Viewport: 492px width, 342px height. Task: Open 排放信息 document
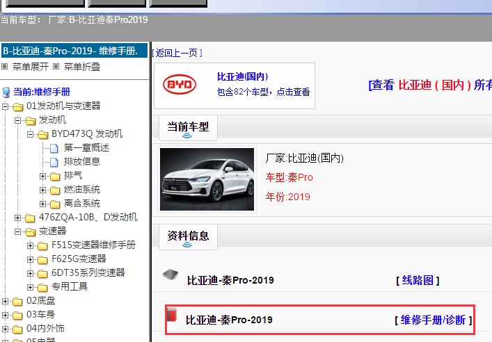(82, 161)
